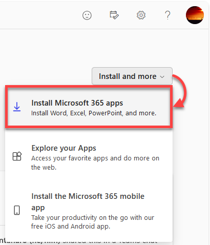Expand the Install and more dropdown
Screen dimensions: 210x245
pos(132,76)
